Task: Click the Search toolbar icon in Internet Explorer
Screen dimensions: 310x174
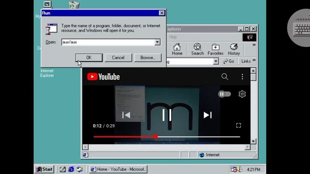Action: (197, 49)
